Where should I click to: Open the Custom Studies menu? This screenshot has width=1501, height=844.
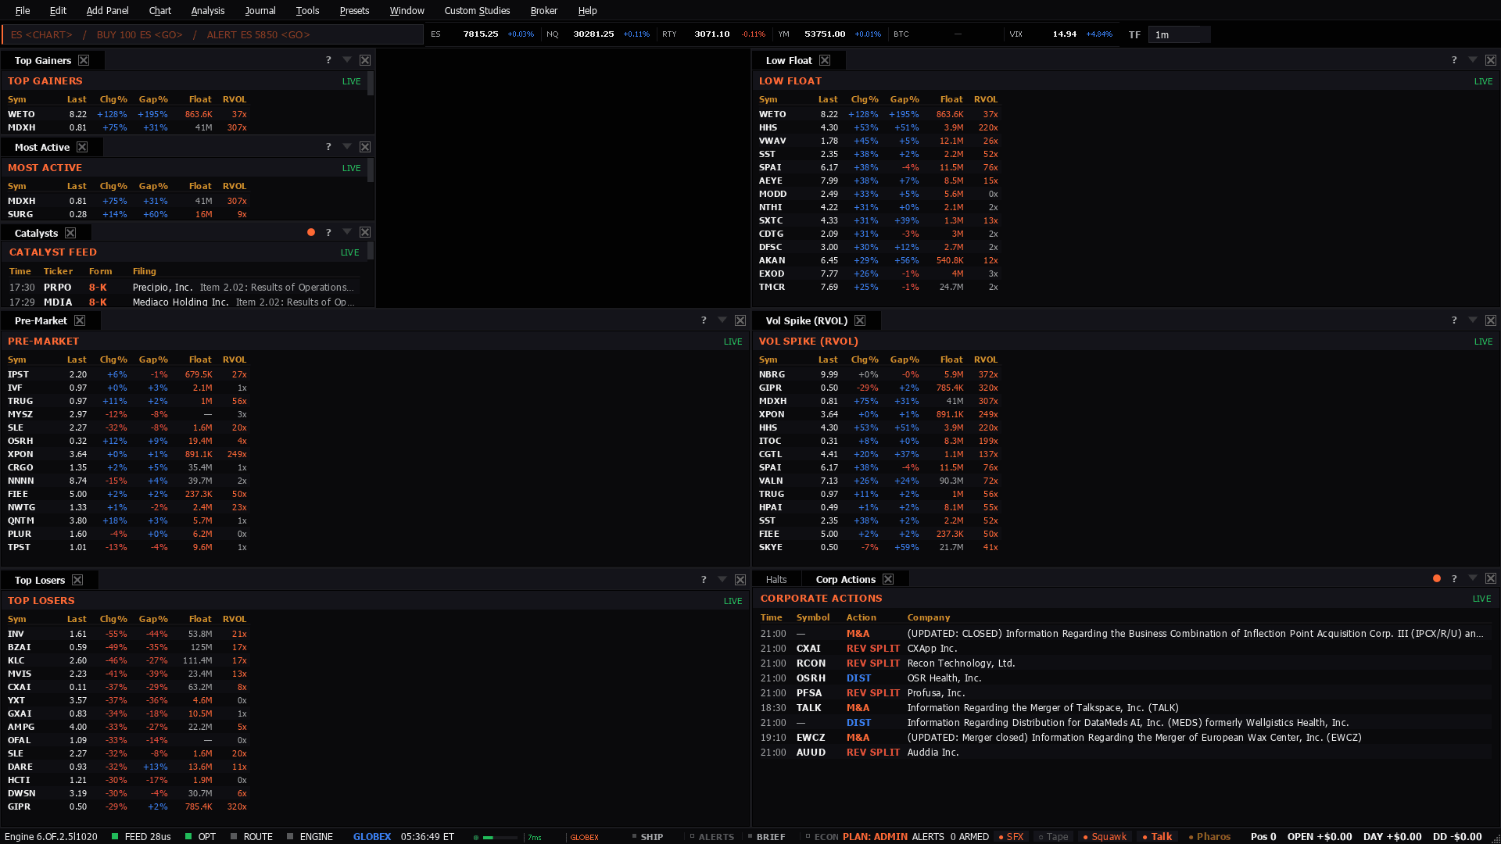click(x=477, y=10)
